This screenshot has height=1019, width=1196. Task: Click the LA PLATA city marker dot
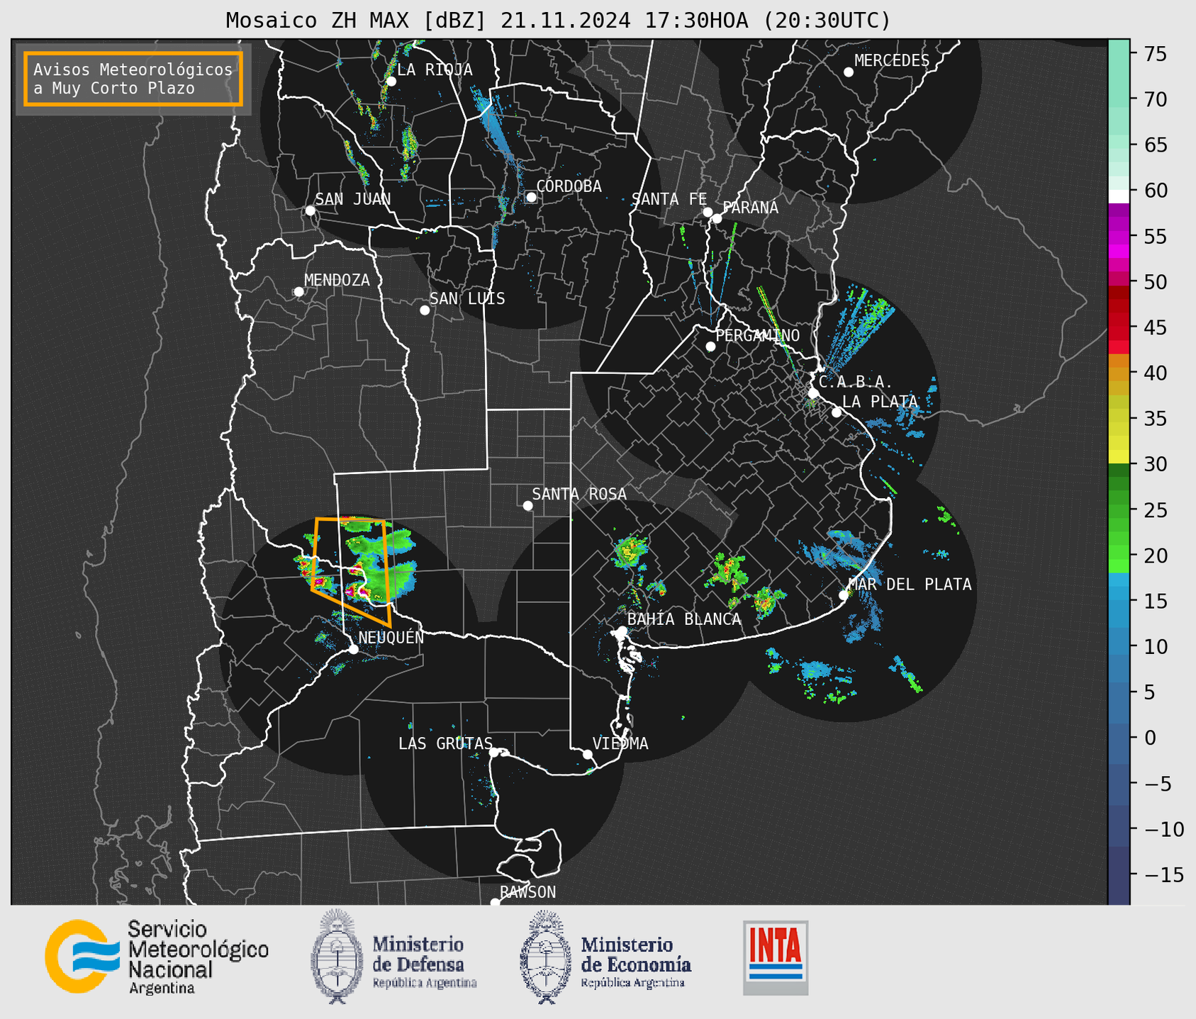coord(837,412)
